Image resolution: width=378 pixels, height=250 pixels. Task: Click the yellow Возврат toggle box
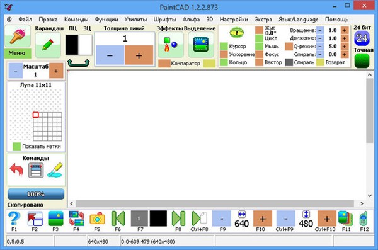[x=320, y=62]
